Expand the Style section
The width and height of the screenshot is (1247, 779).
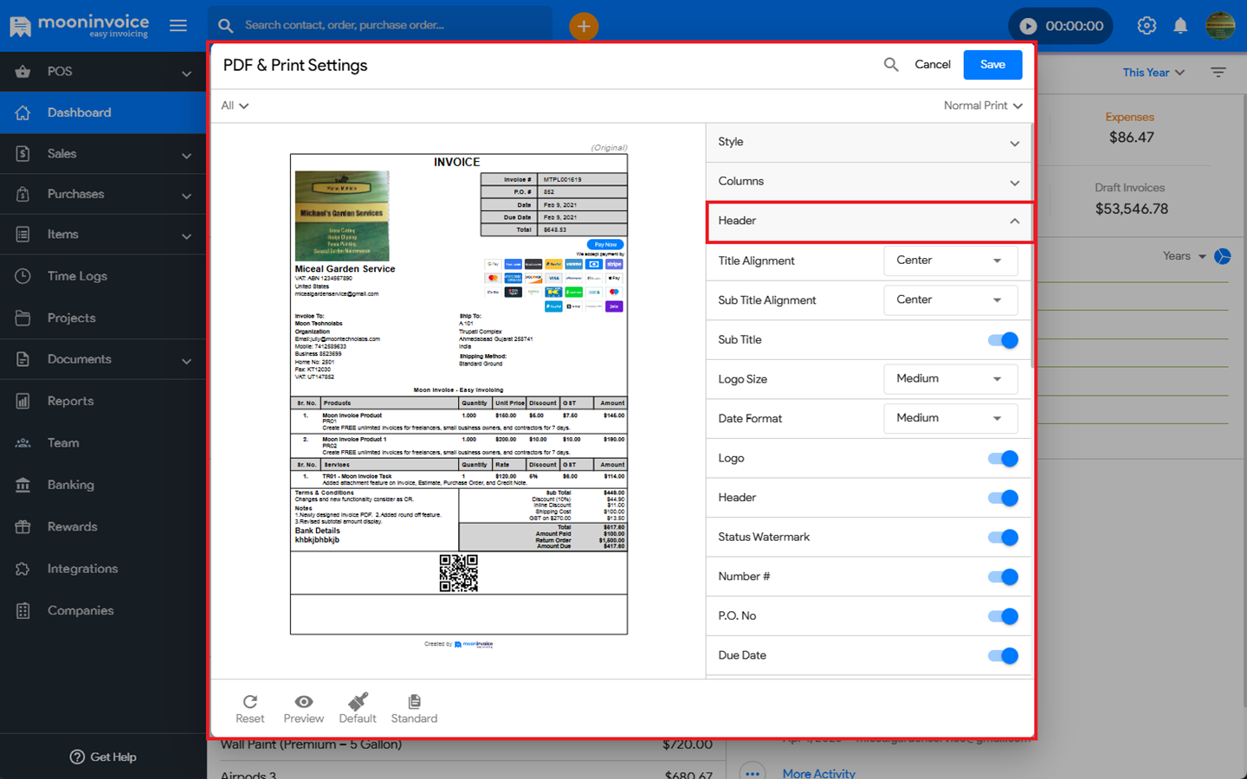(x=869, y=143)
